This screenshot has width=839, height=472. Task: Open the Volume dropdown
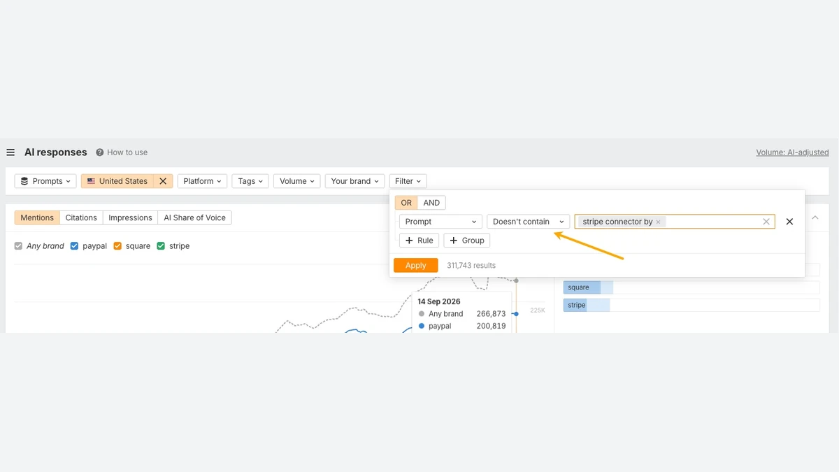coord(297,181)
